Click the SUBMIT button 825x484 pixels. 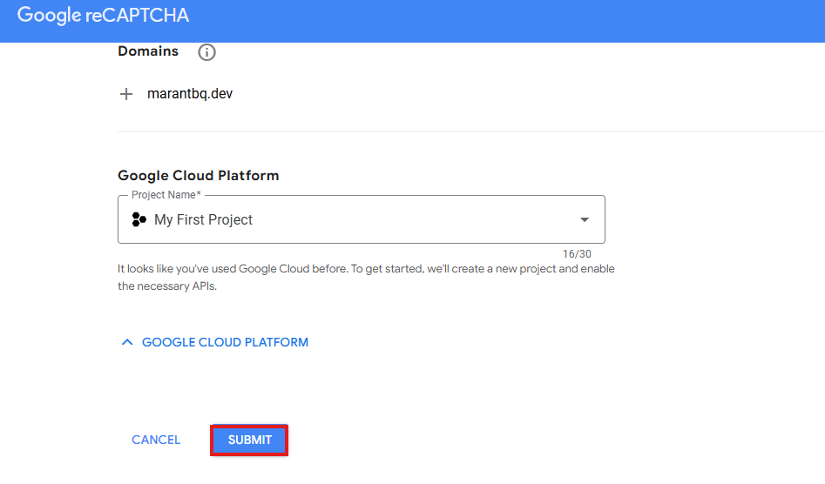(249, 440)
